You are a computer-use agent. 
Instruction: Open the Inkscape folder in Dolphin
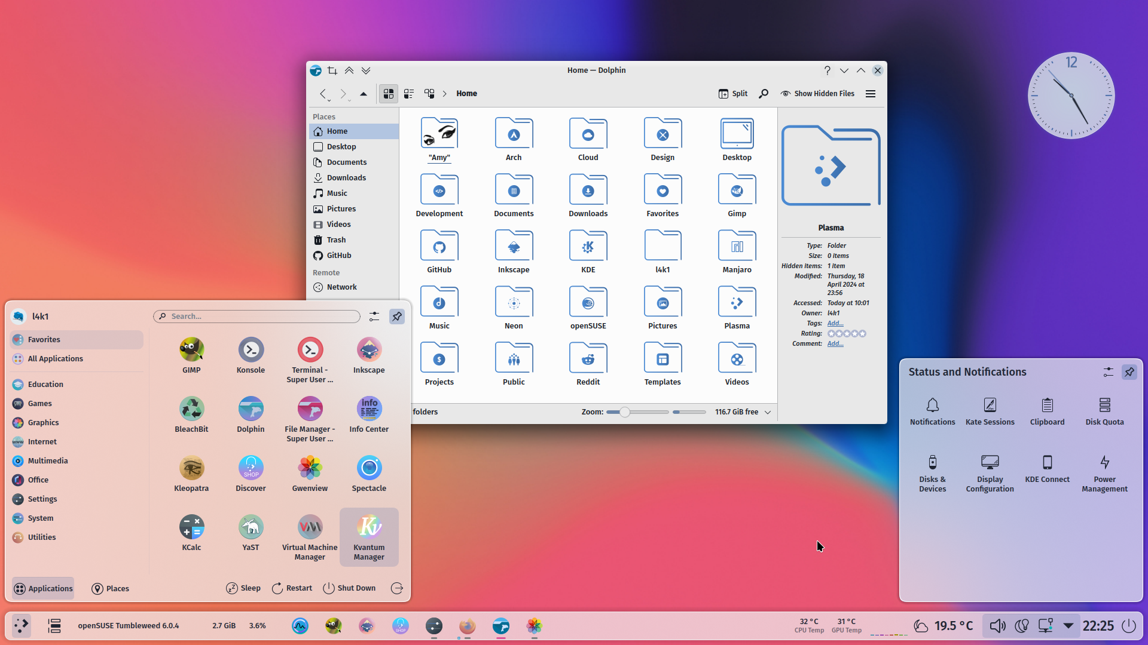(514, 252)
